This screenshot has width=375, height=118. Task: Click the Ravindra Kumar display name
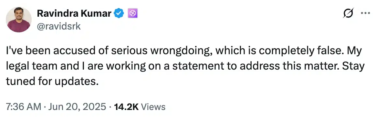74,14
